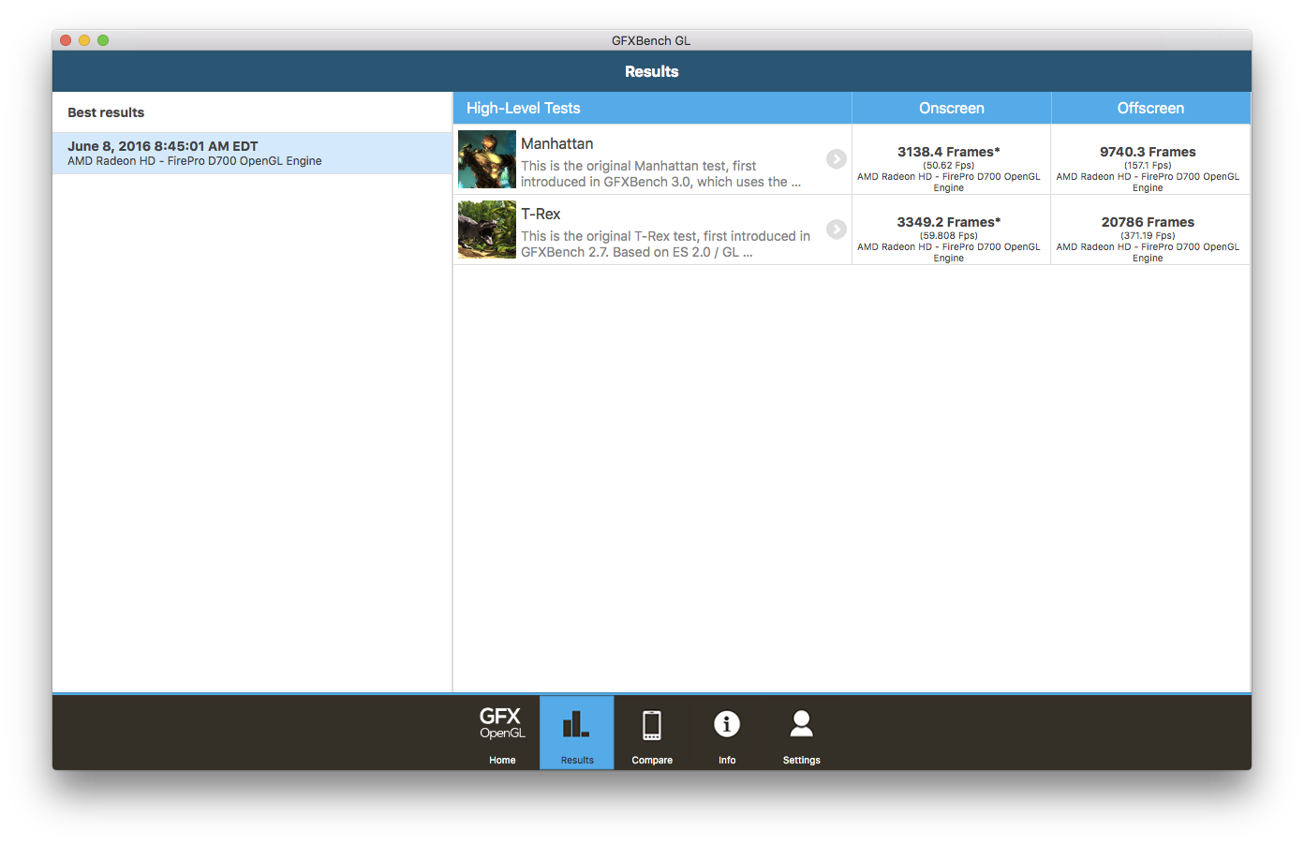
Task: Click the Best results heading
Action: point(106,112)
